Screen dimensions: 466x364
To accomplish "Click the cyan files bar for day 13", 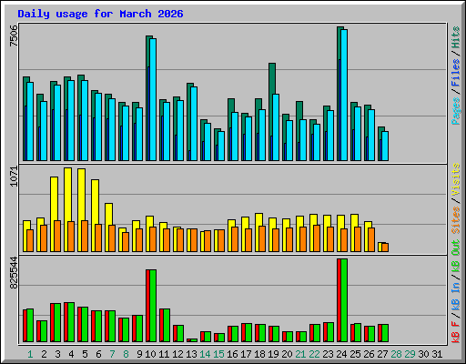I will pyautogui.click(x=194, y=124).
